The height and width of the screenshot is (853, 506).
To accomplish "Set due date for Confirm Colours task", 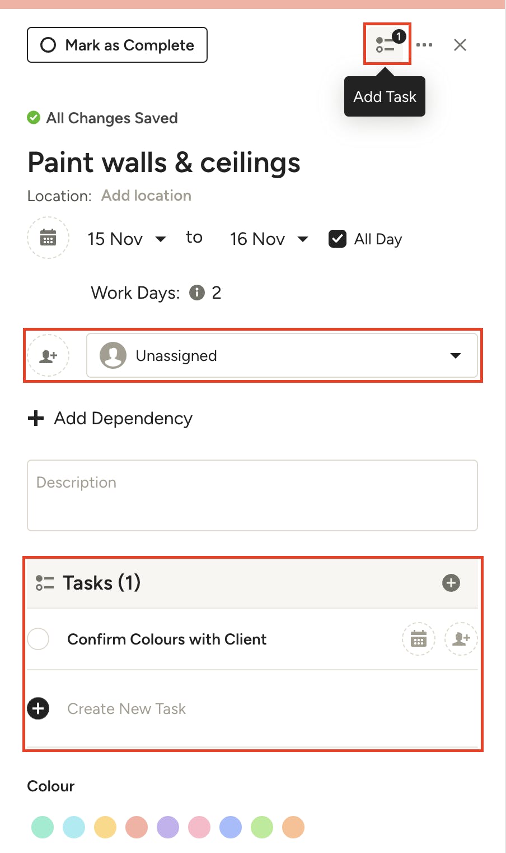I will click(x=418, y=639).
